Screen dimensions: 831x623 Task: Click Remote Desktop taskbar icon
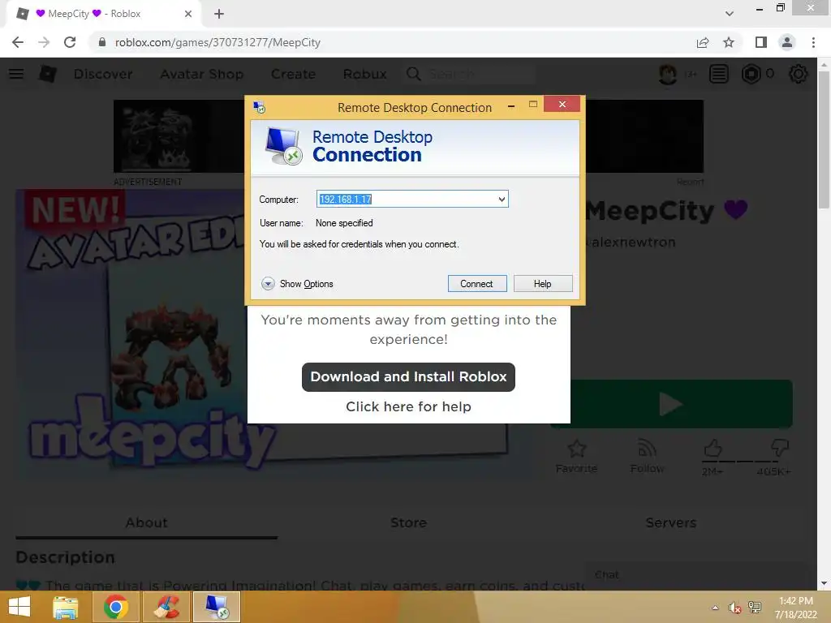tap(217, 607)
